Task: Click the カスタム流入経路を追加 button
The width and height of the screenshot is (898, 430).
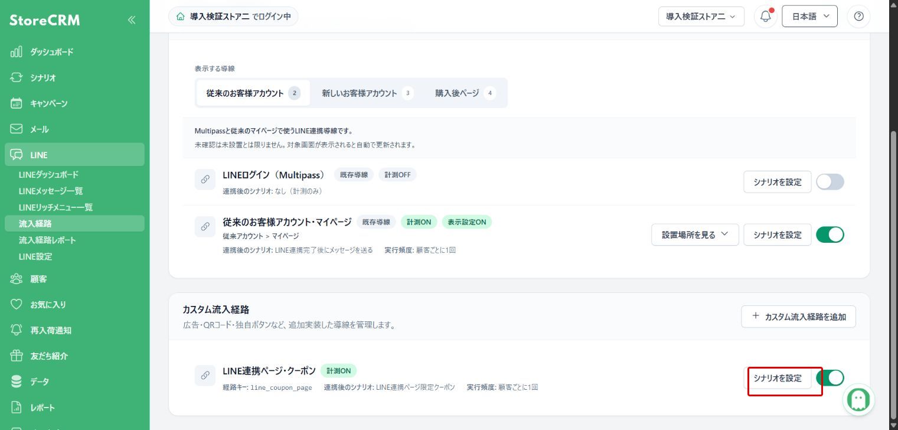Action: 798,317
